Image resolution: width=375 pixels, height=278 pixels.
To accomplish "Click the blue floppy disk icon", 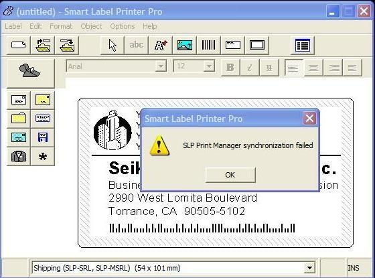I will point(43,137).
